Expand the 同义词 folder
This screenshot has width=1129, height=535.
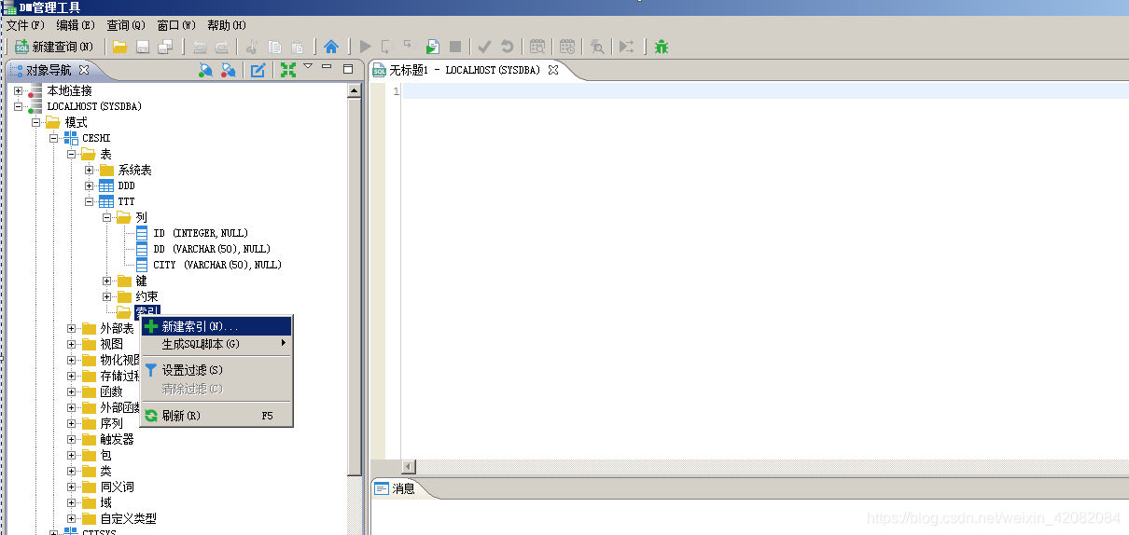pyautogui.click(x=72, y=487)
